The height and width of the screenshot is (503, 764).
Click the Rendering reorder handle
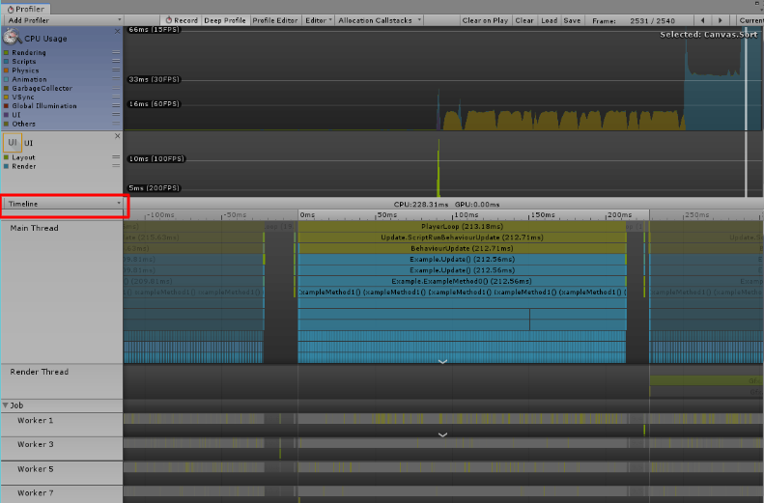tap(116, 52)
